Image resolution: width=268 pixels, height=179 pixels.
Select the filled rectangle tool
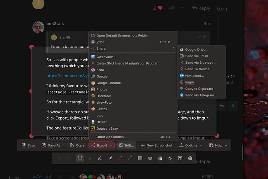click(x=140, y=158)
